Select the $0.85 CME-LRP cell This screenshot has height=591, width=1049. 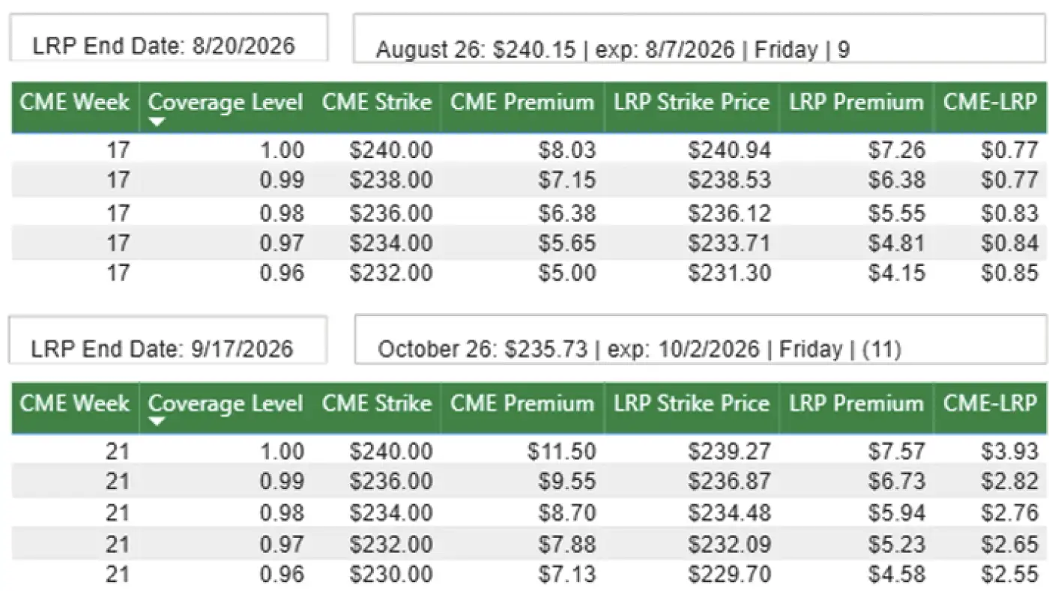click(1009, 272)
